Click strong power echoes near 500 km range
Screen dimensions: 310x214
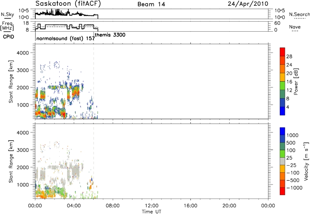tap(50, 113)
